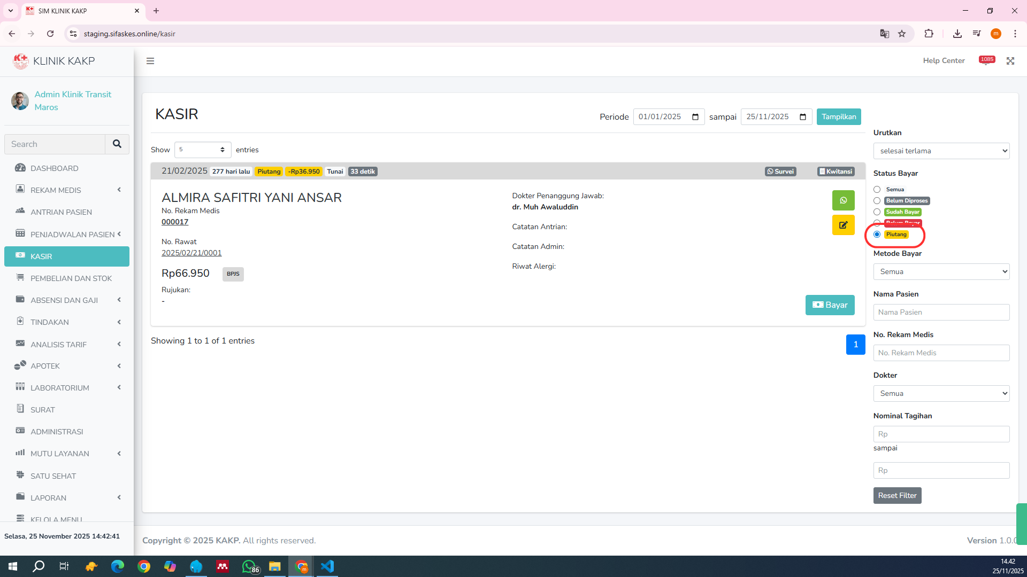The height and width of the screenshot is (577, 1027).
Task: Expand the Dokter filter dropdown
Action: (x=941, y=394)
